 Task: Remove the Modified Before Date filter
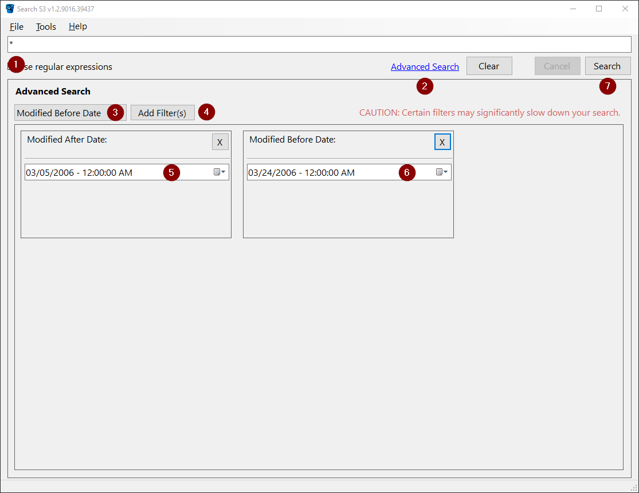[x=442, y=142]
